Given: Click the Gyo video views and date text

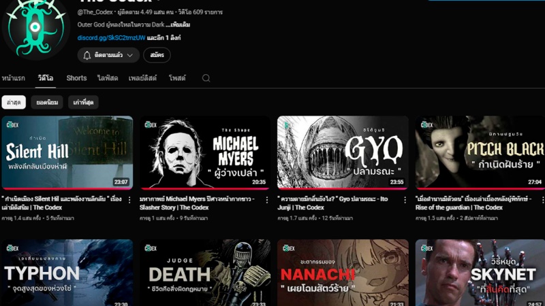Looking at the screenshot, I should (315, 218).
